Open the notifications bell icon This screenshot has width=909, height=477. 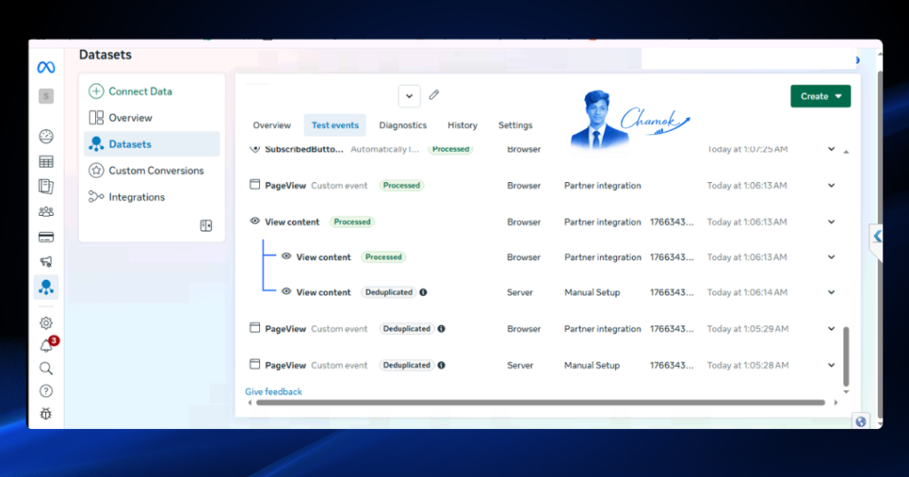[46, 346]
